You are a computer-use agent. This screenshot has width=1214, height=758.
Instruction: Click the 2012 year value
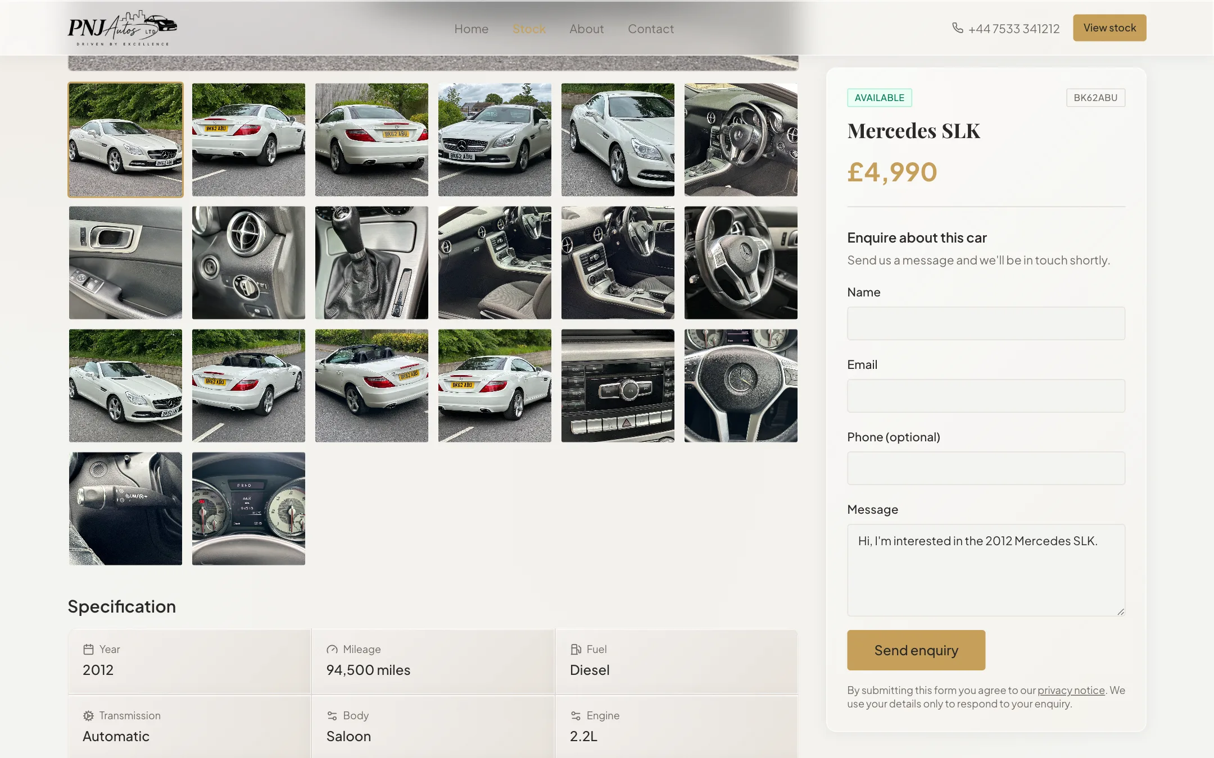tap(98, 670)
